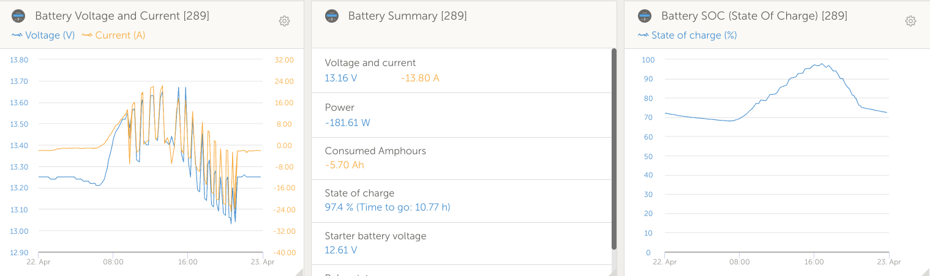Click battery monitor icon in Voltage and Current widget
Screen dimensions: 930x276
(19, 16)
